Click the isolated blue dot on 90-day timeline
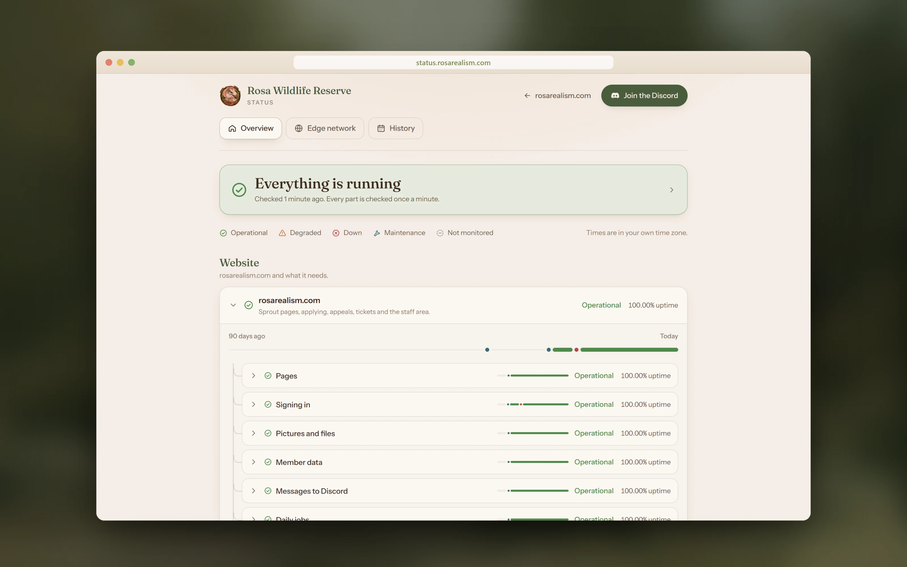Viewport: 907px width, 567px height. tap(487, 350)
